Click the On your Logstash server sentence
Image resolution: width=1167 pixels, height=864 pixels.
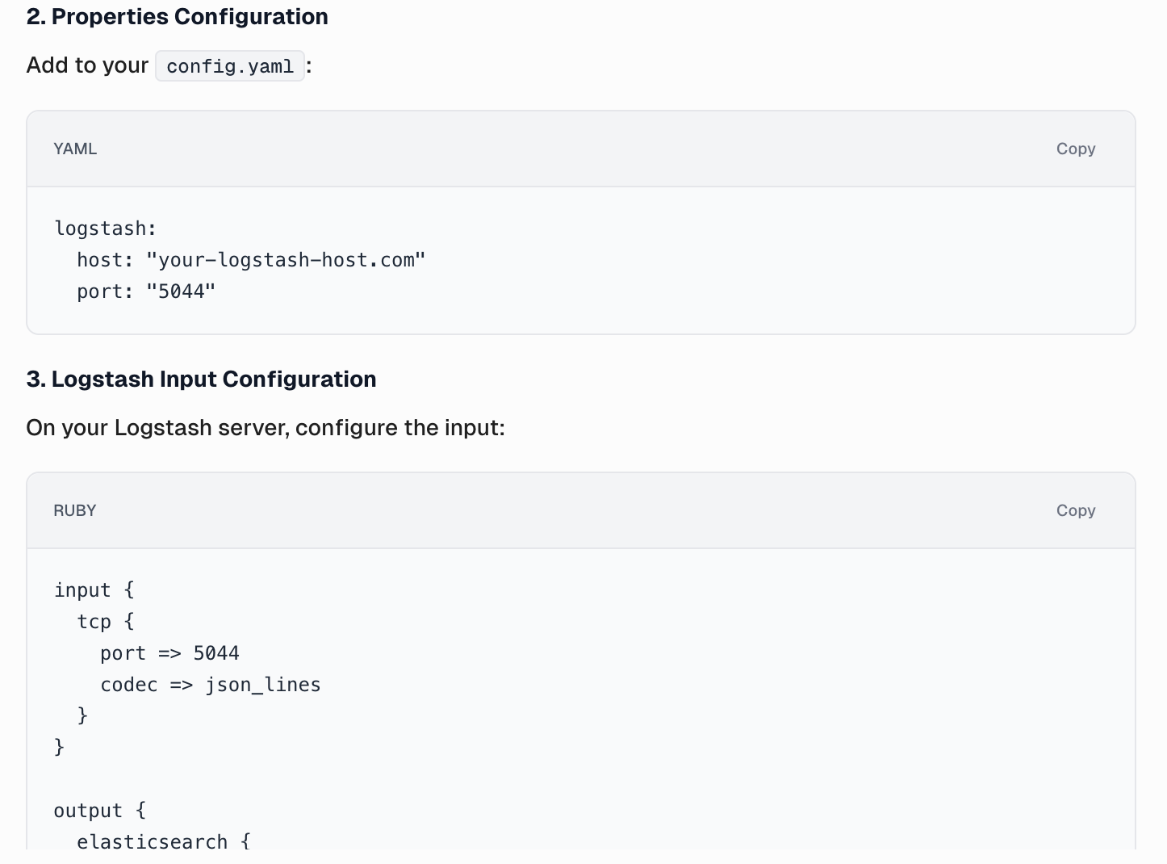click(265, 427)
